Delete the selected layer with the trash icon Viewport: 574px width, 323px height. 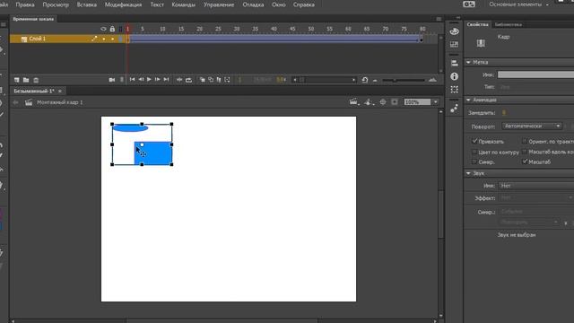pos(36,80)
